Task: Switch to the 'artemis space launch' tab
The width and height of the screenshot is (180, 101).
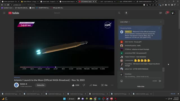Action: [x=10, y=2]
